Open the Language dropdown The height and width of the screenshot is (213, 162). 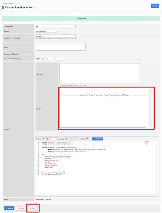tap(72, 139)
